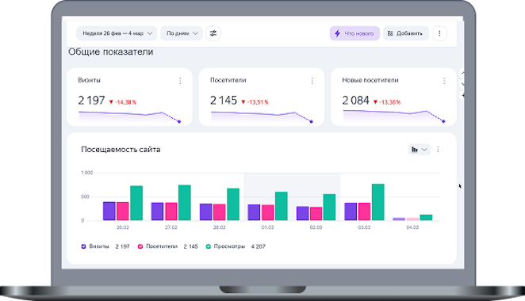Click the filter sliders icon button
This screenshot has height=301, width=525.
pyautogui.click(x=213, y=33)
